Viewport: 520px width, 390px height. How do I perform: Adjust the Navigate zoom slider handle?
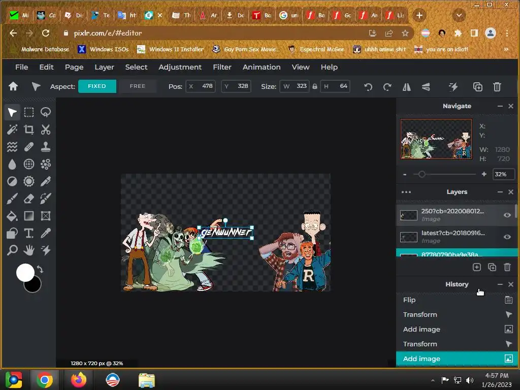tap(422, 175)
